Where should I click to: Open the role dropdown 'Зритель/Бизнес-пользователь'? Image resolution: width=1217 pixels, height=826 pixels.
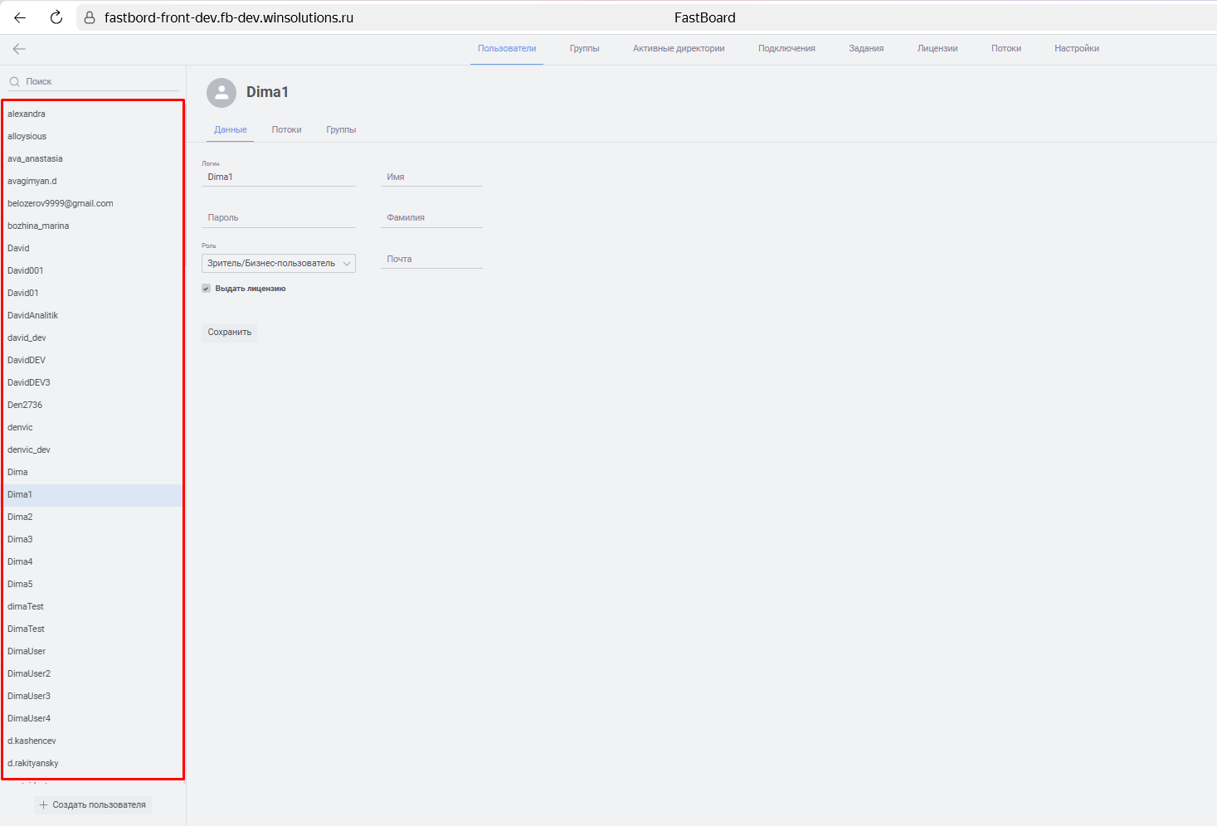pos(278,264)
